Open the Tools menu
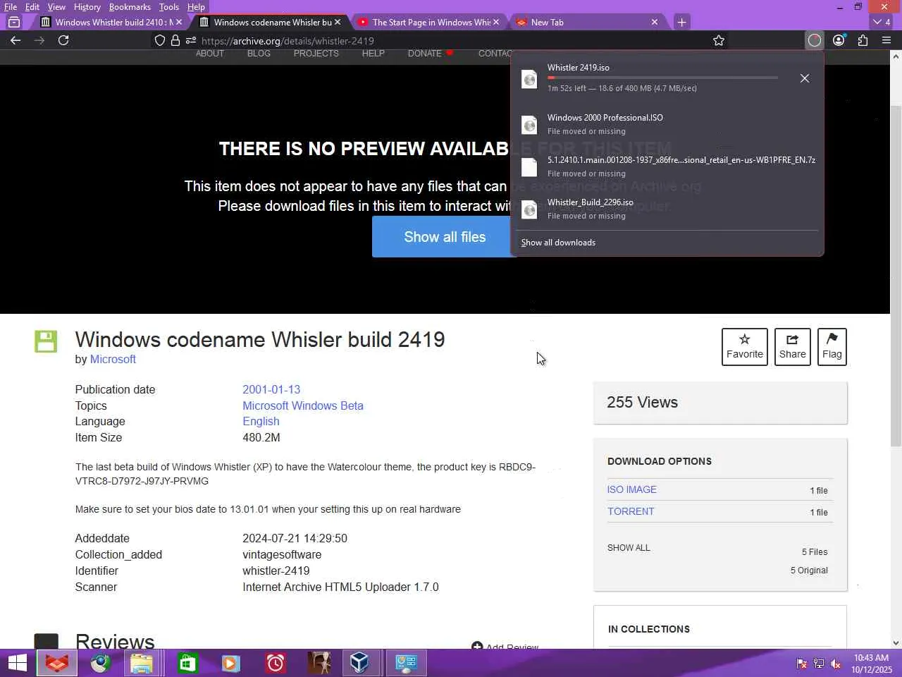Viewport: 902px width, 677px height. pyautogui.click(x=169, y=7)
